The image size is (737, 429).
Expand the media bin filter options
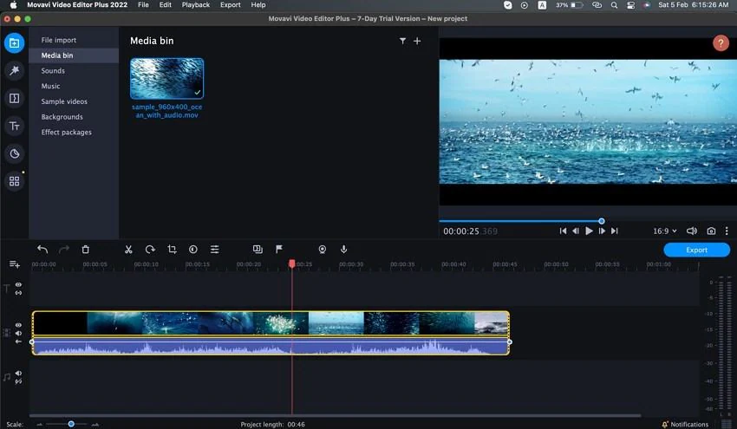(x=402, y=42)
